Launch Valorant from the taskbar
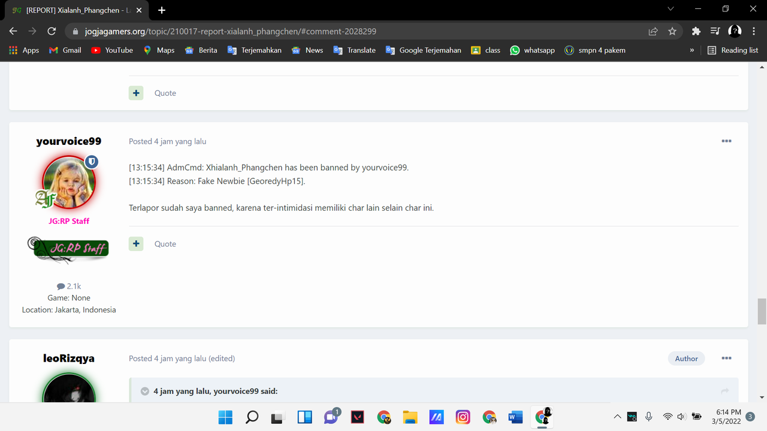The width and height of the screenshot is (767, 431). (358, 417)
